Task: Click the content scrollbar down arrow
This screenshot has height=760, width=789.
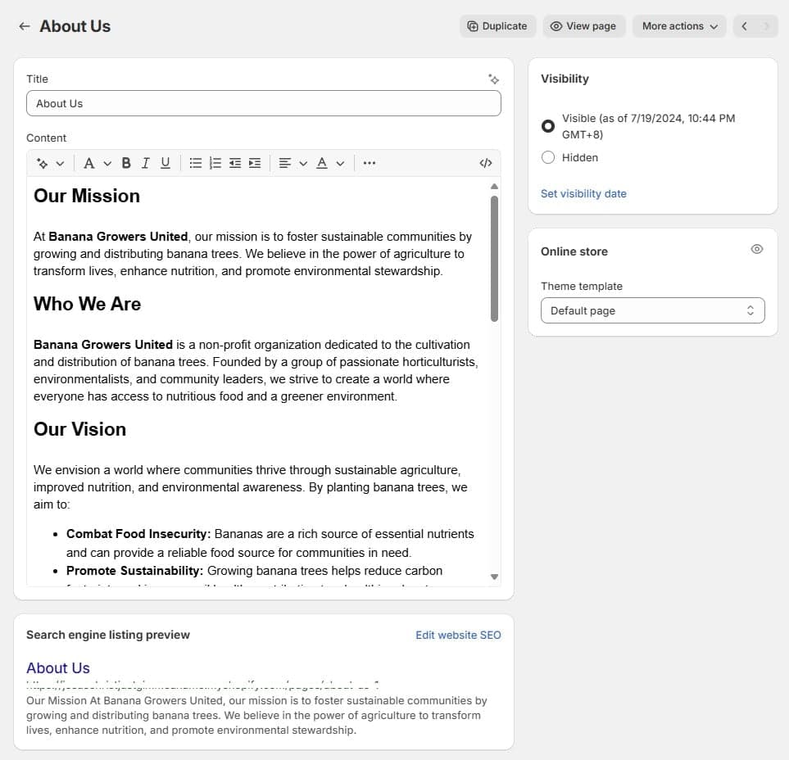Action: 494,577
